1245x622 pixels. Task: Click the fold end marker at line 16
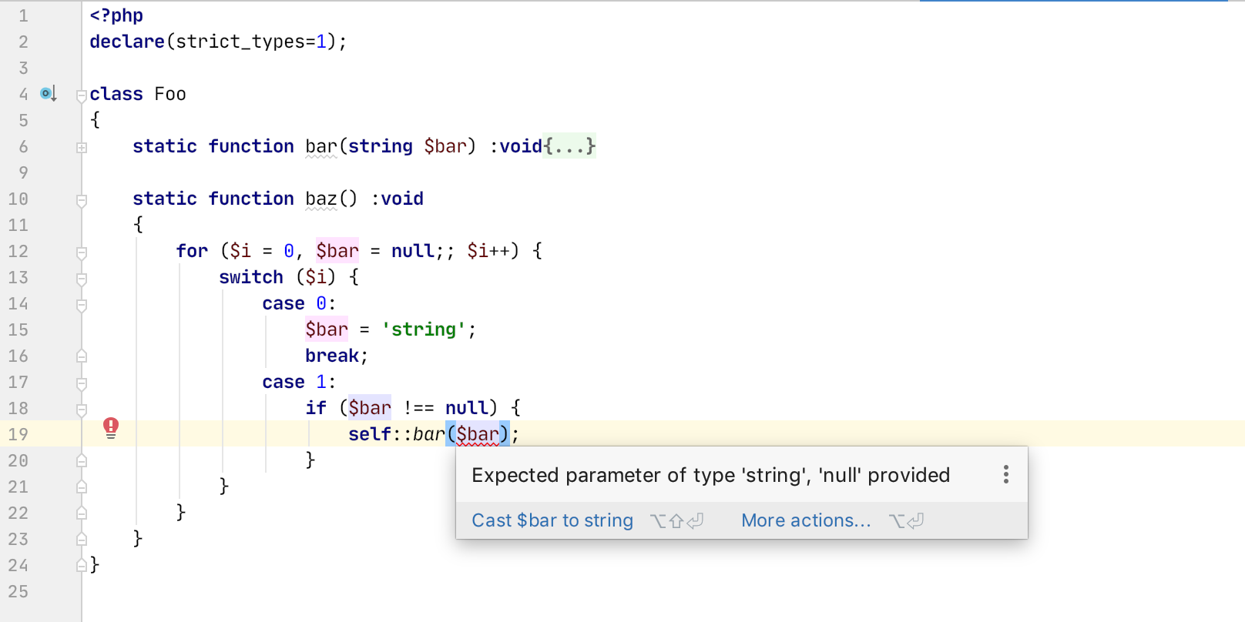click(82, 356)
